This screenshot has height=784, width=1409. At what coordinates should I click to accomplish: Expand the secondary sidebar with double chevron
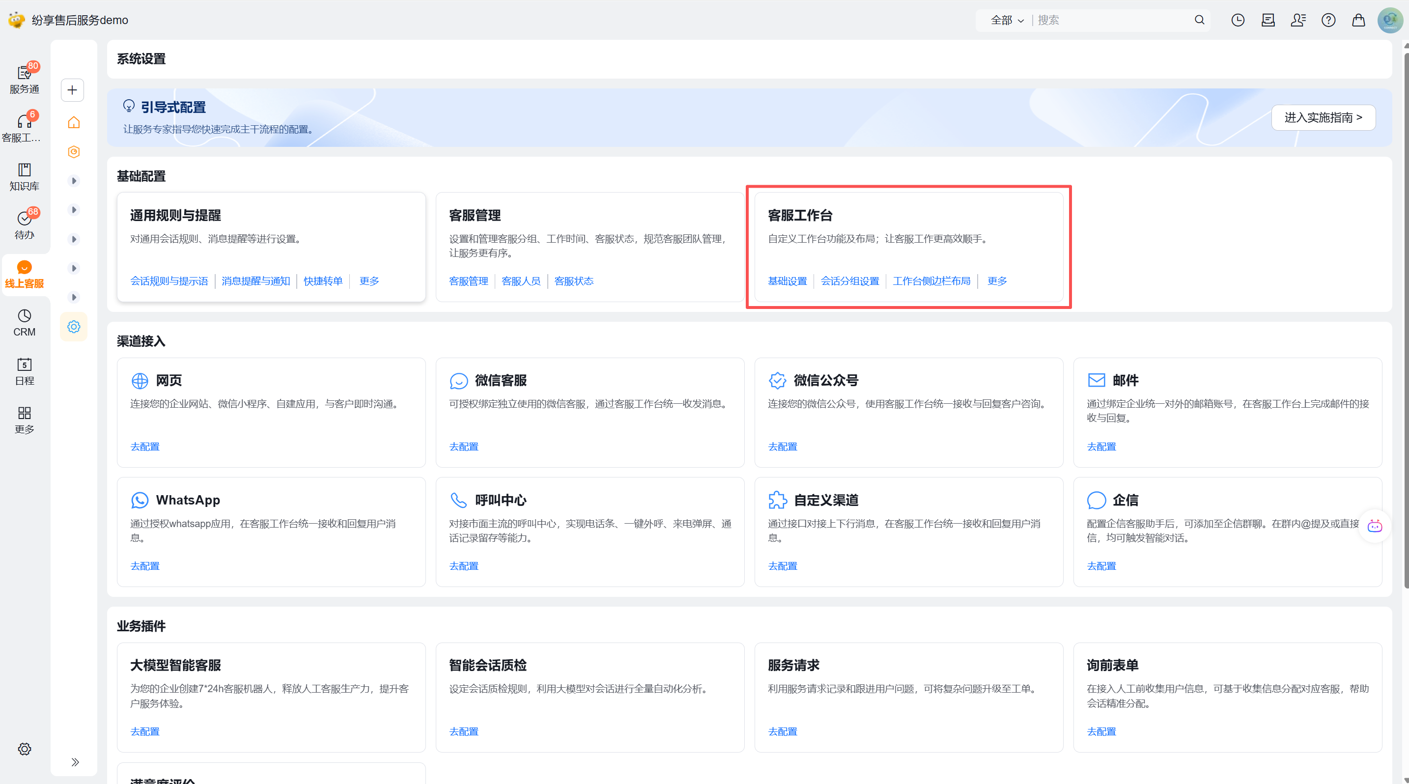[75, 761]
